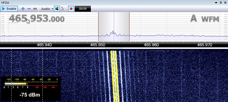
Task: Open the Audio dropdown menu
Action: point(47,9)
